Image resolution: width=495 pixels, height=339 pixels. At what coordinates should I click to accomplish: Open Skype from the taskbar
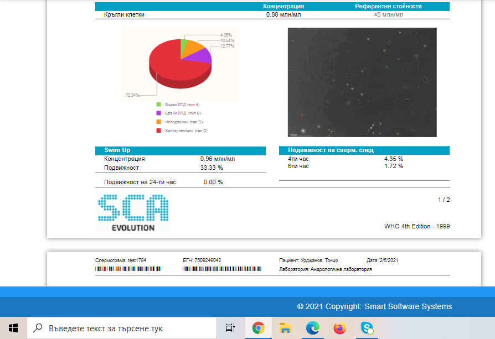click(367, 328)
